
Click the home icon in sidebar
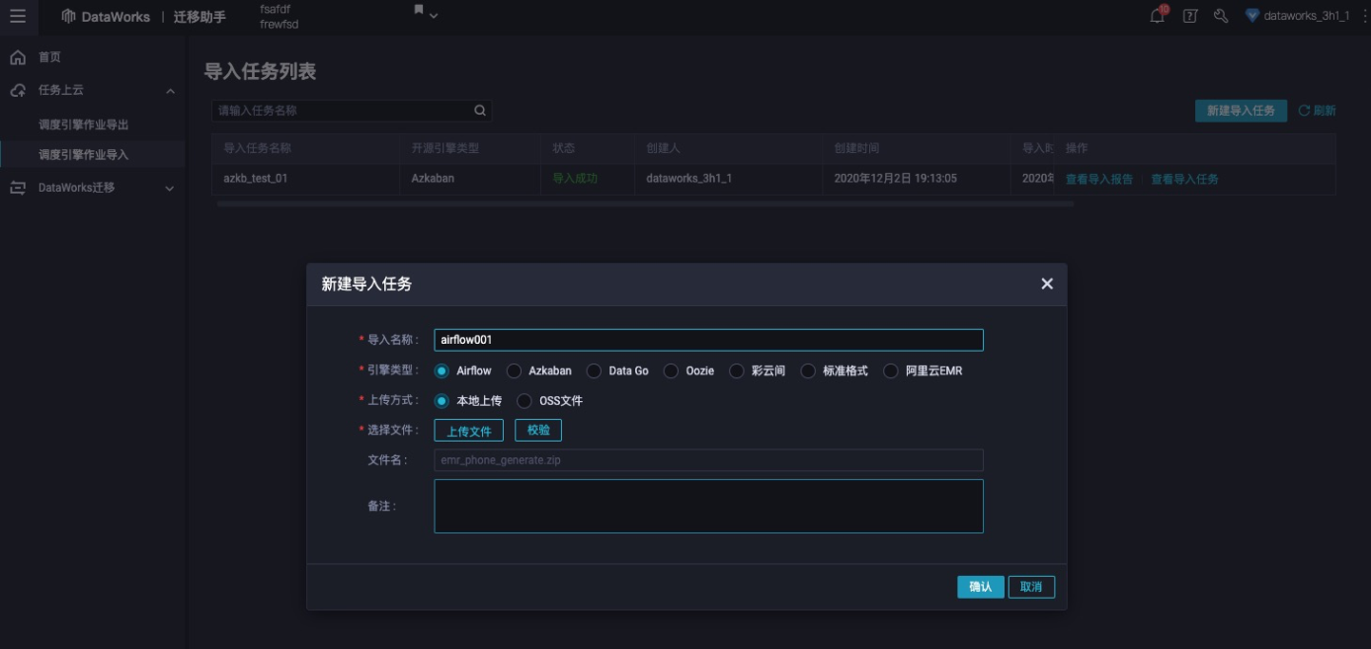18,57
